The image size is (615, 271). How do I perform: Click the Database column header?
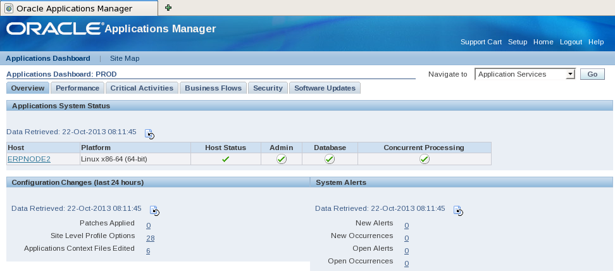click(330, 148)
